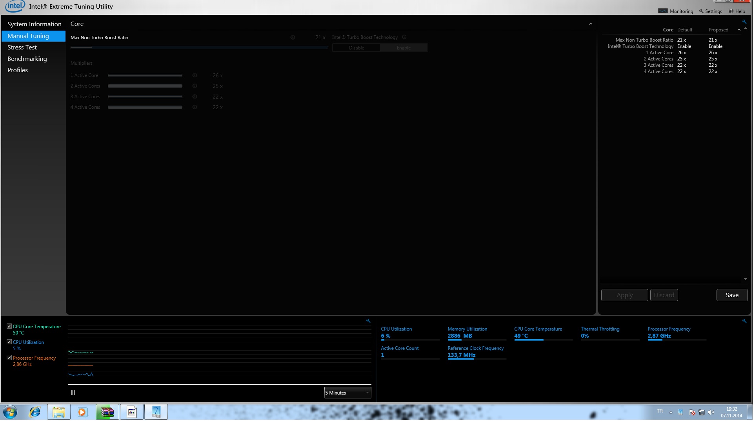Viewport: 753px width, 424px height.
Task: Click the Help question mark icon
Action: click(731, 11)
